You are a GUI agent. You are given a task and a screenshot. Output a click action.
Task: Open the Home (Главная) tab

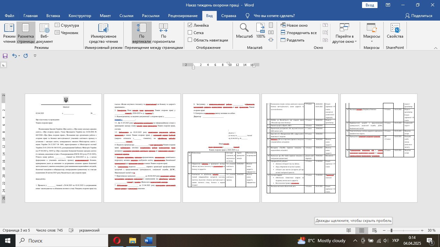tap(31, 15)
